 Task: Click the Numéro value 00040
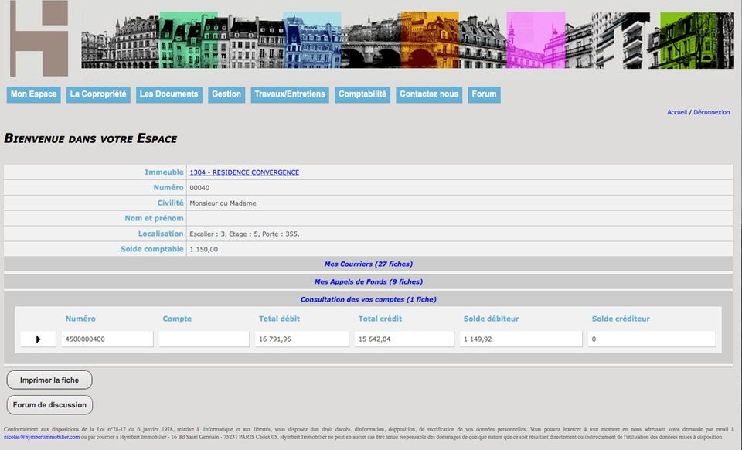(x=199, y=188)
